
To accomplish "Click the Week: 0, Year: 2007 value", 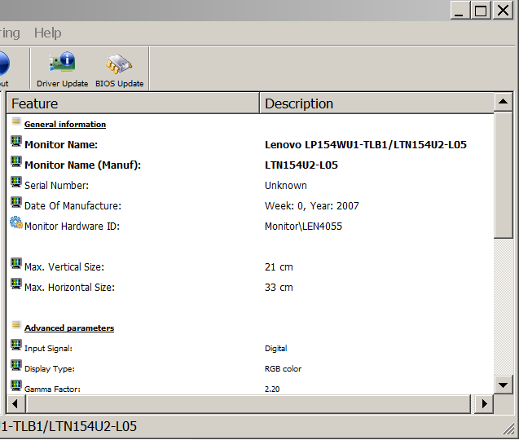I will [312, 206].
